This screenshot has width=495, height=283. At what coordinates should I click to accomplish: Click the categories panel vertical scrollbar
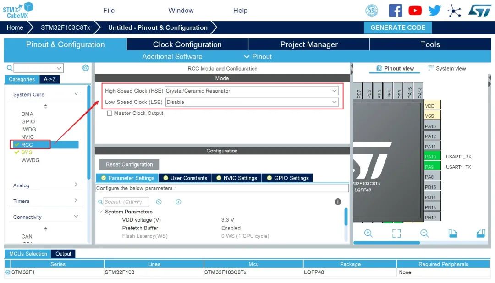(x=89, y=132)
